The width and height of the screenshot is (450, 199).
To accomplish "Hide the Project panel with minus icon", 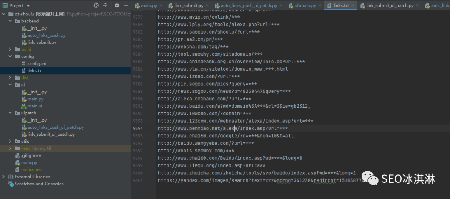I will (126, 5).
